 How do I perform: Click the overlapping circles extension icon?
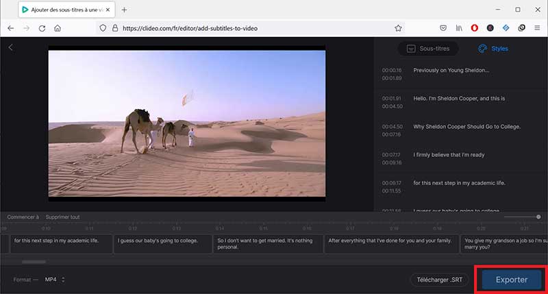521,28
